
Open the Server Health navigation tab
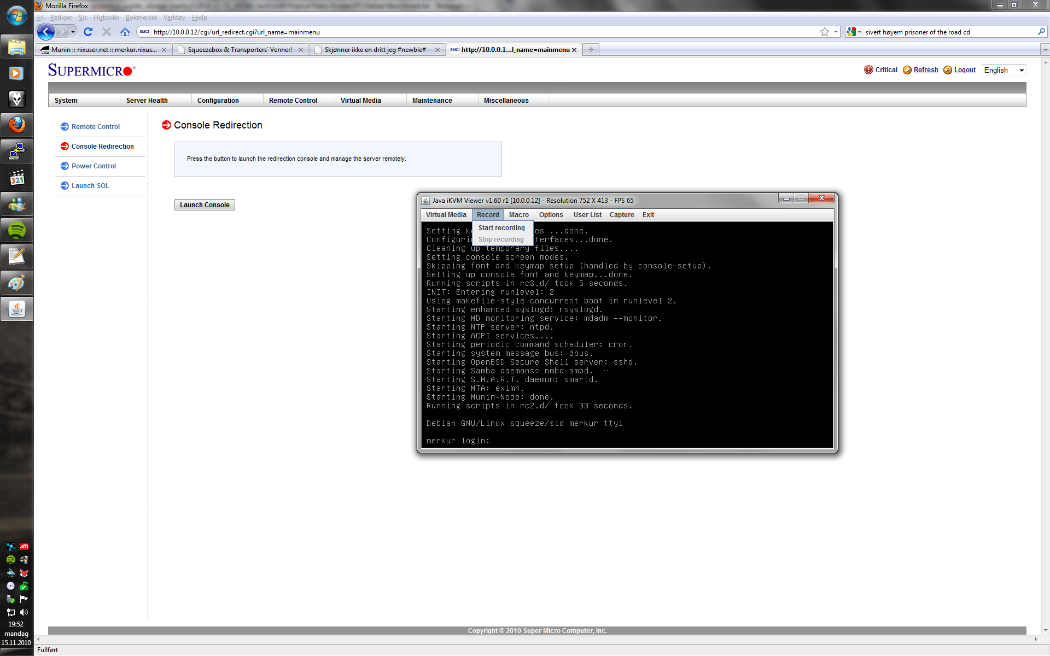click(147, 101)
